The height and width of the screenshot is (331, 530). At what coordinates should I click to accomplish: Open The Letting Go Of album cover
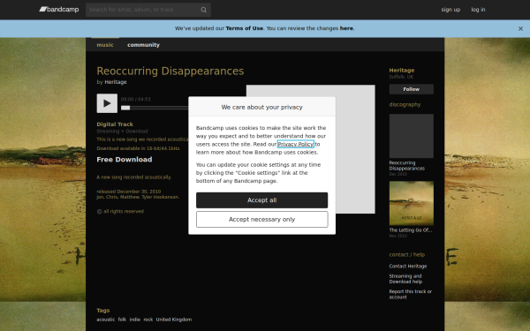click(x=412, y=203)
